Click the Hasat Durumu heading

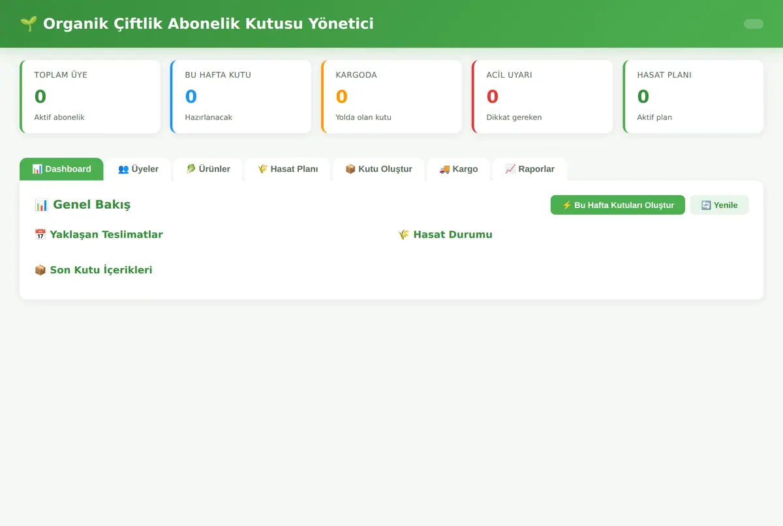tap(445, 234)
